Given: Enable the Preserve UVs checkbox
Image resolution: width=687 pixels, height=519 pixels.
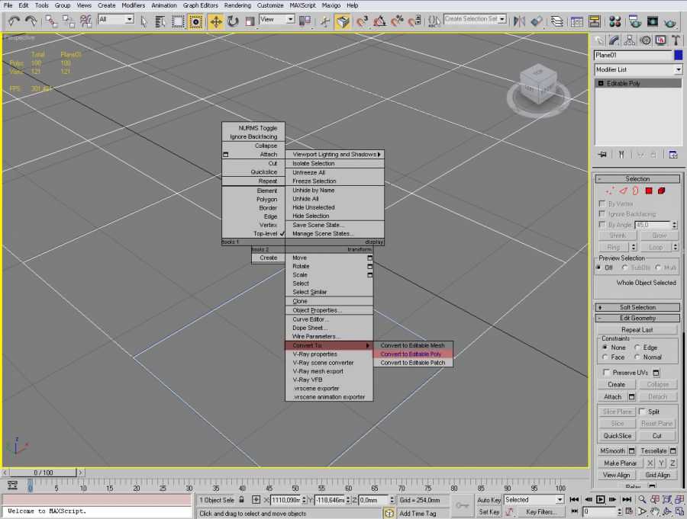Looking at the screenshot, I should point(607,373).
